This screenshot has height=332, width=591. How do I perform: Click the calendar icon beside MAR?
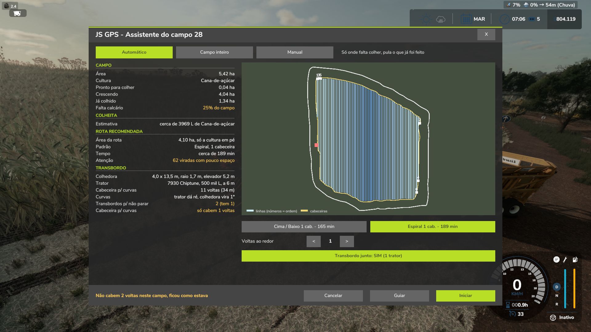click(x=466, y=19)
